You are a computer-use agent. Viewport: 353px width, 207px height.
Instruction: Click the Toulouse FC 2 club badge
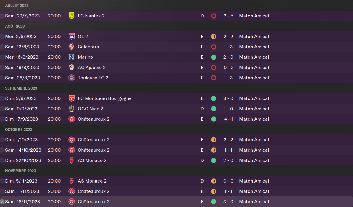[71, 78]
